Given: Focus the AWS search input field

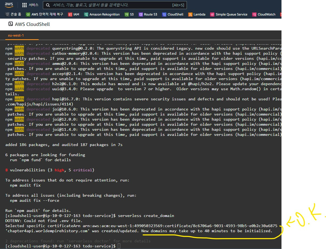Looking at the screenshot, I should [x=115, y=5].
